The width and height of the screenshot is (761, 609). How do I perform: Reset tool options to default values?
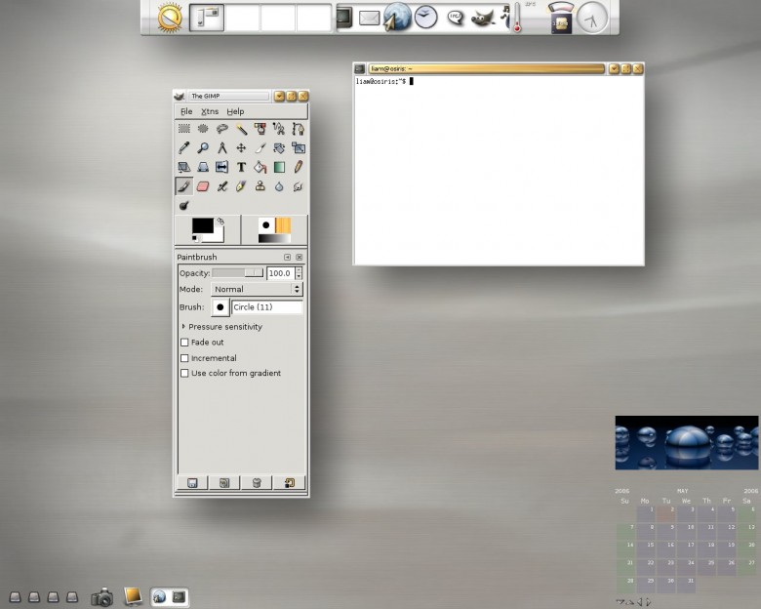[289, 483]
